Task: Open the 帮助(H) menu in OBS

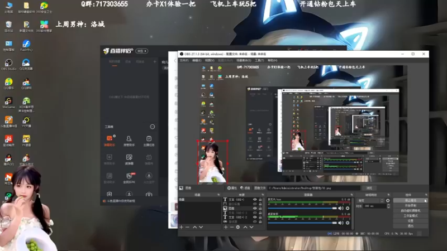Action: coord(272,60)
